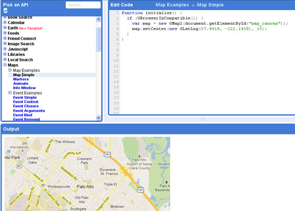The width and height of the screenshot is (295, 211).
Task: Expand the Libraries node
Action: (x=5, y=54)
